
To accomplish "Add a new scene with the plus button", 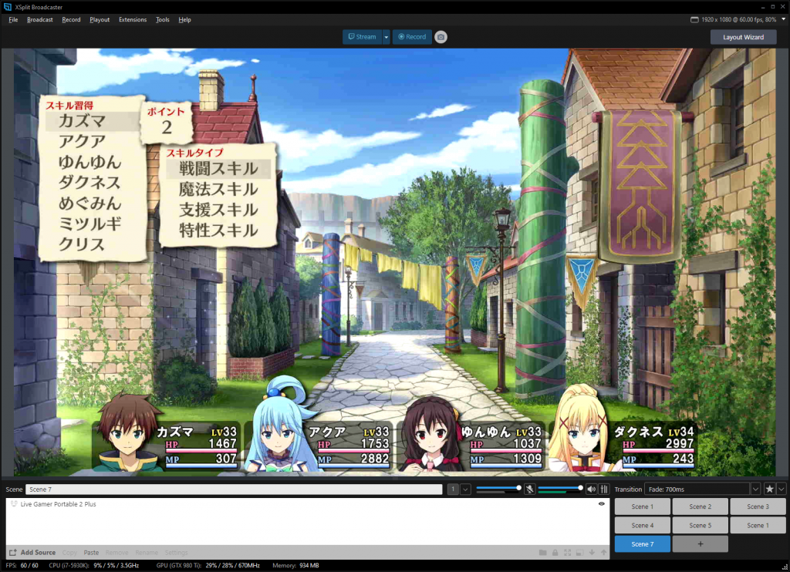I will 700,543.
